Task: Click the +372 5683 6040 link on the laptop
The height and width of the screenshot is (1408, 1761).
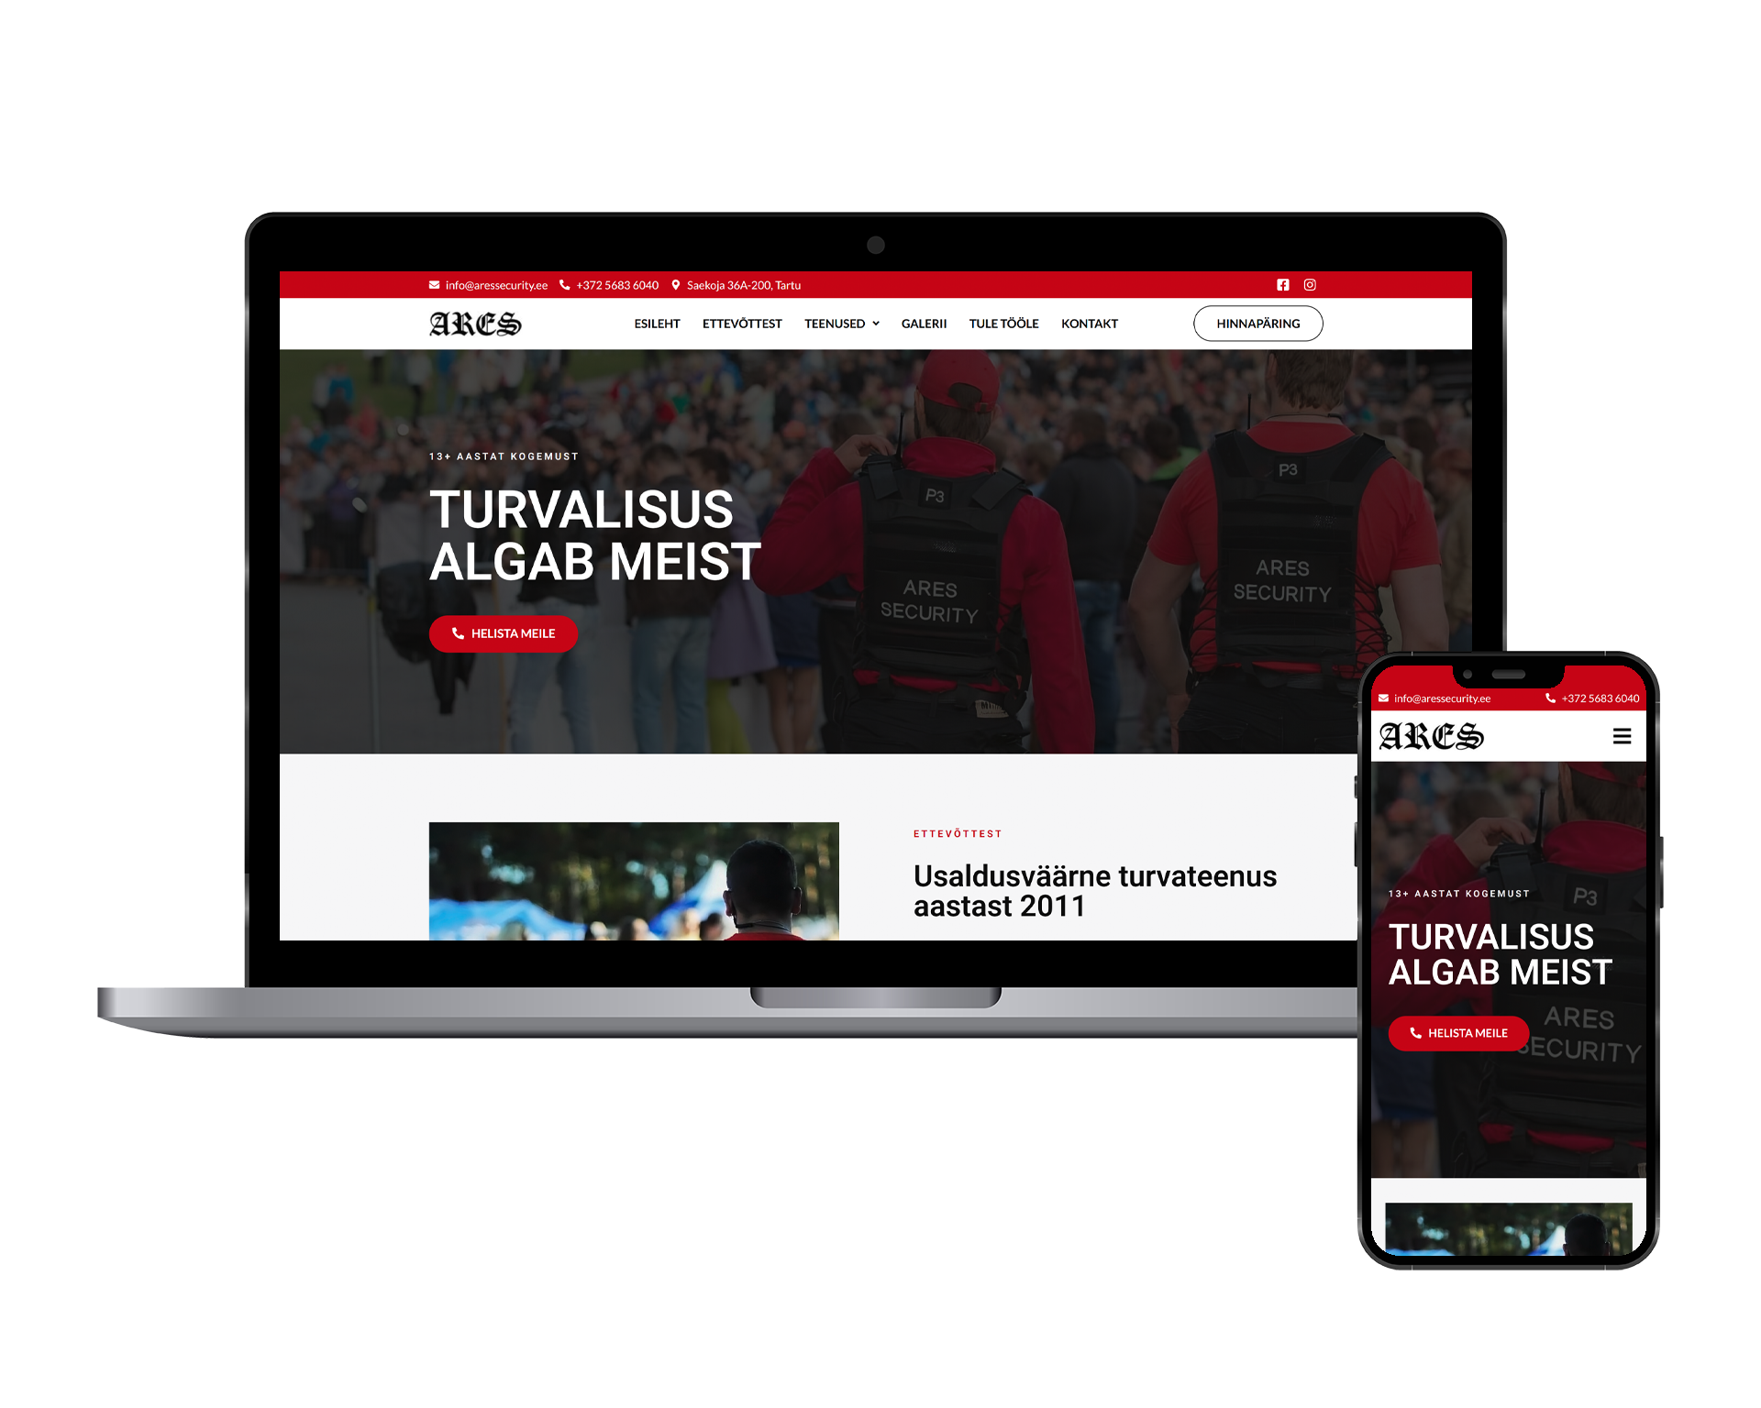Action: point(617,285)
